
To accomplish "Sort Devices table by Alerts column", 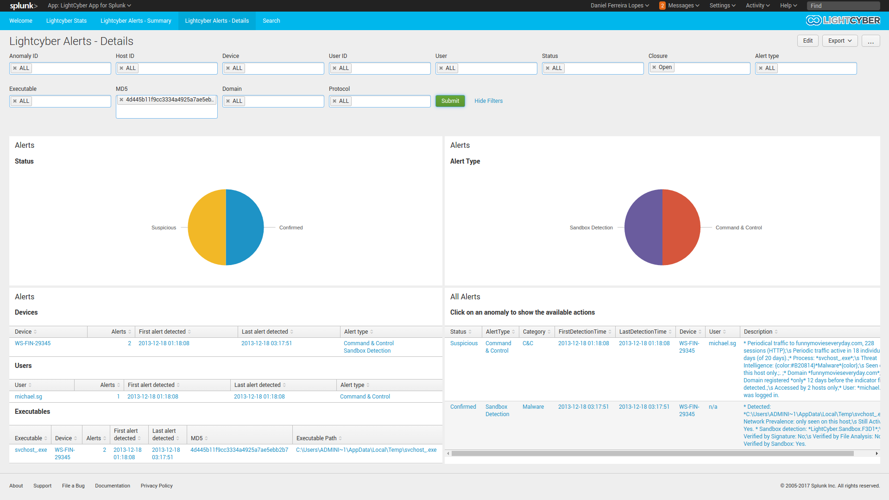I will tap(121, 332).
